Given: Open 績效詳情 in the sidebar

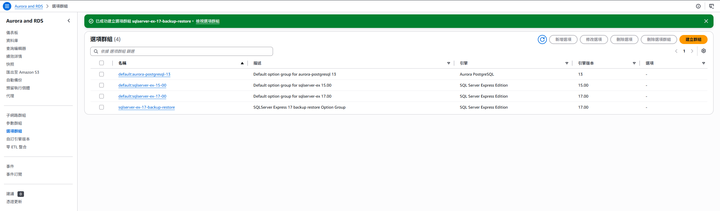Looking at the screenshot, I should point(14,56).
